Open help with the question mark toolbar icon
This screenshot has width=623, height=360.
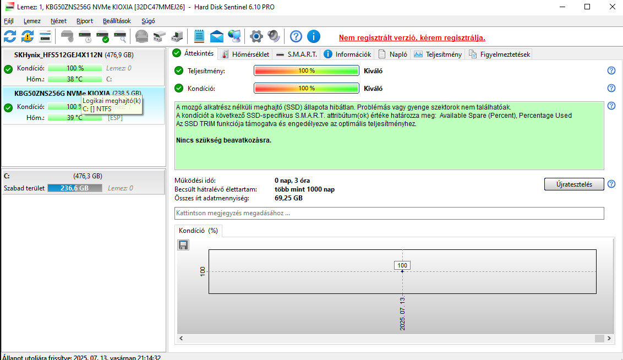296,36
